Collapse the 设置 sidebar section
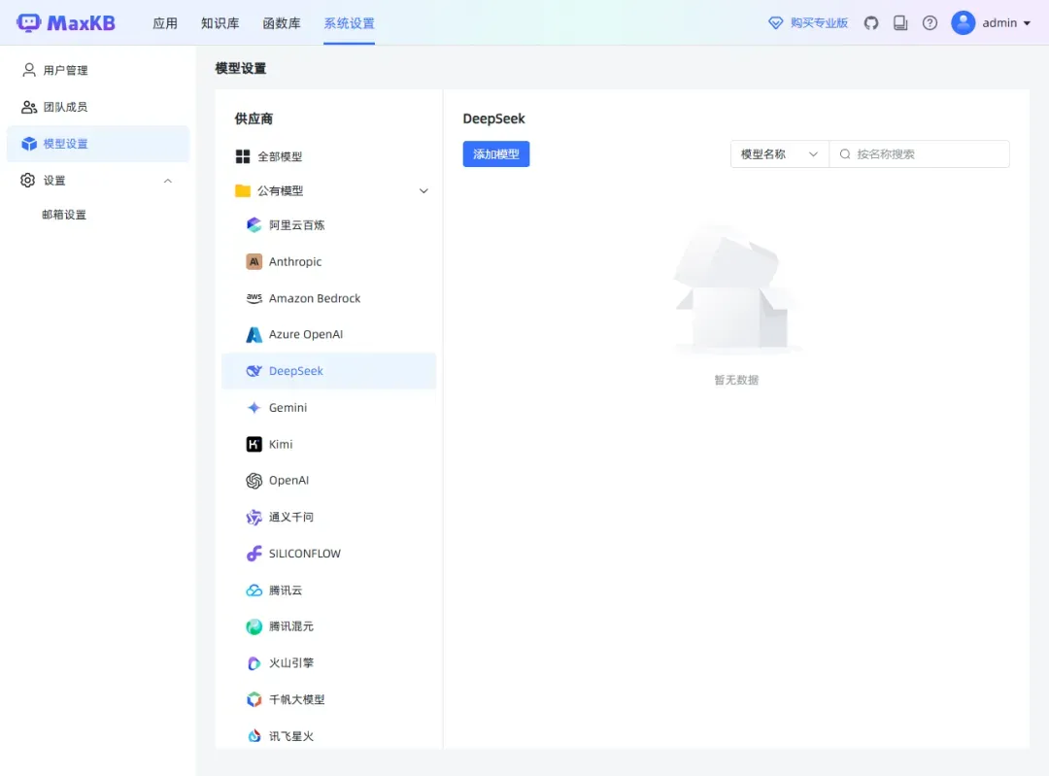The width and height of the screenshot is (1049, 776). (x=168, y=181)
